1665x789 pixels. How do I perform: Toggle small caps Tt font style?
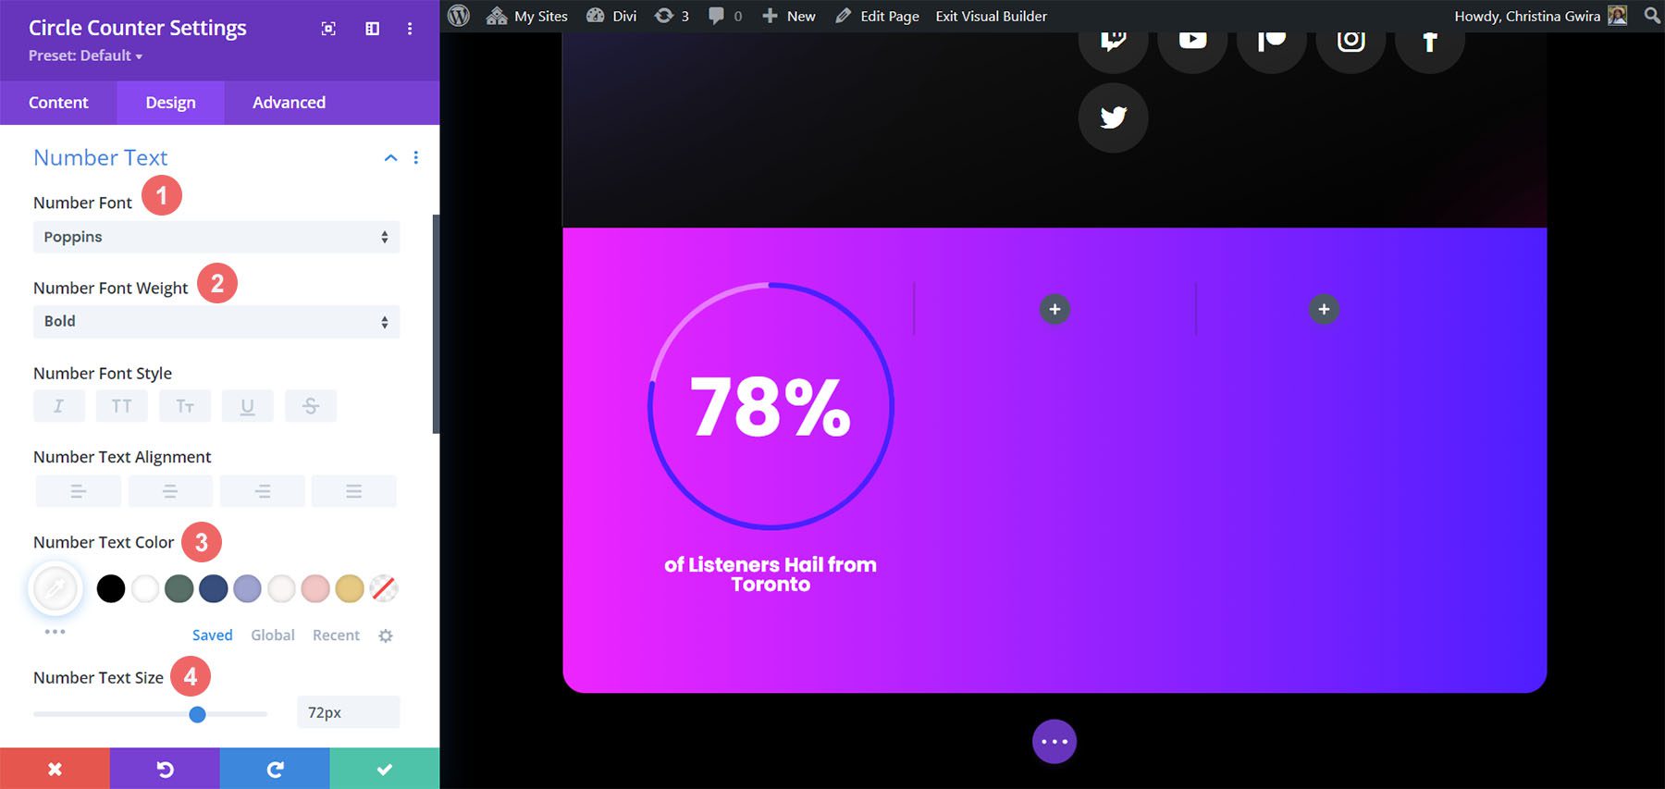[185, 406]
